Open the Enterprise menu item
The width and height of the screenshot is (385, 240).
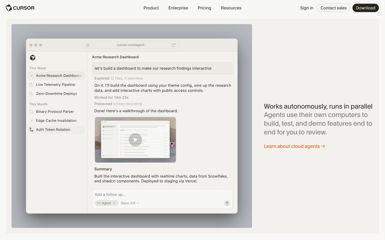(x=178, y=8)
